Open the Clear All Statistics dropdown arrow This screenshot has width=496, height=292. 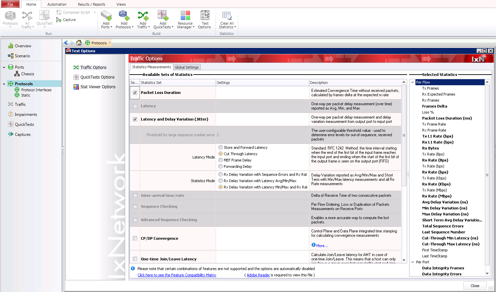tap(235, 27)
